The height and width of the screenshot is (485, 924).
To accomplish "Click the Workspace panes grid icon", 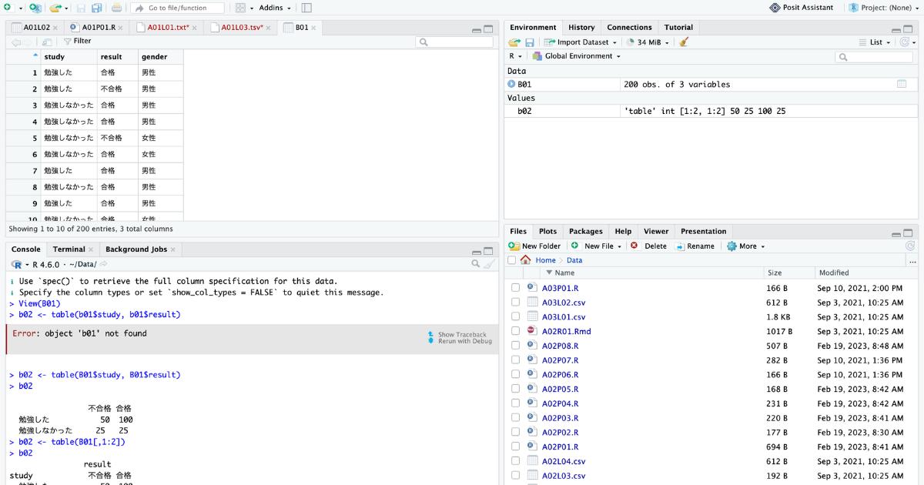I will [240, 8].
